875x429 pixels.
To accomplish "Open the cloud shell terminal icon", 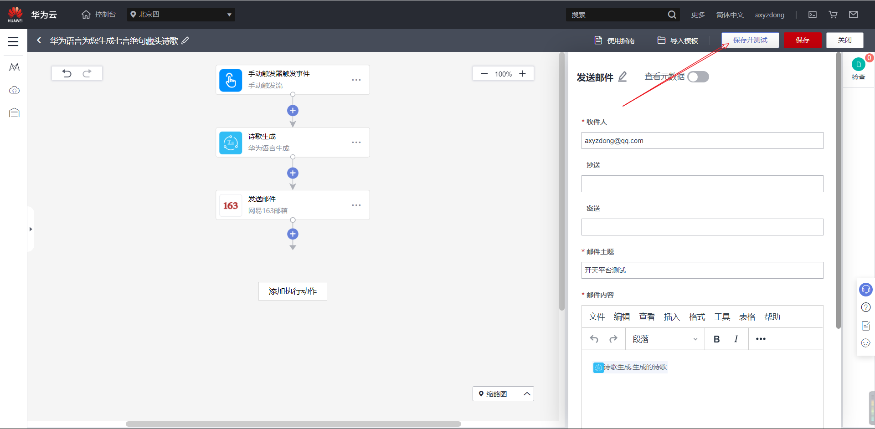I will pyautogui.click(x=813, y=15).
